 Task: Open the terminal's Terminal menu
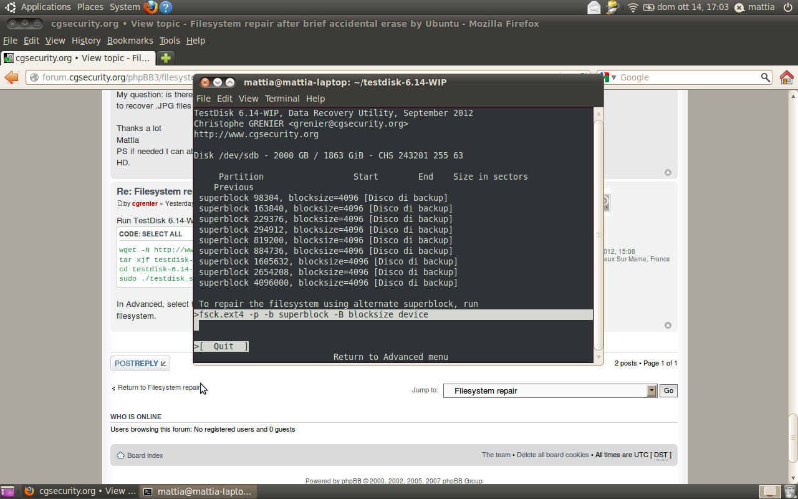[x=282, y=99]
